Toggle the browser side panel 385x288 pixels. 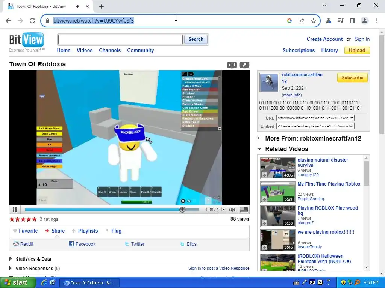353,21
